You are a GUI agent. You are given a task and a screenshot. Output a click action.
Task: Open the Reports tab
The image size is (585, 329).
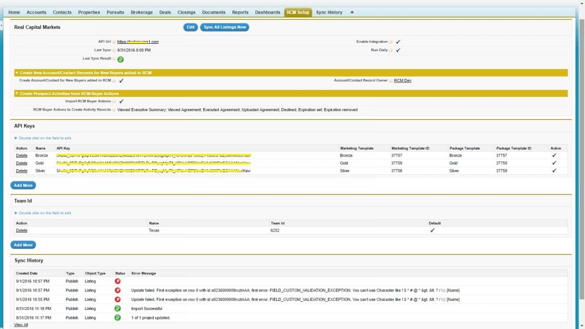click(x=240, y=12)
